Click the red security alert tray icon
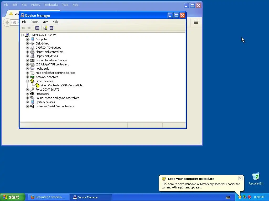Viewport: 269px width, 201px height. (250, 197)
